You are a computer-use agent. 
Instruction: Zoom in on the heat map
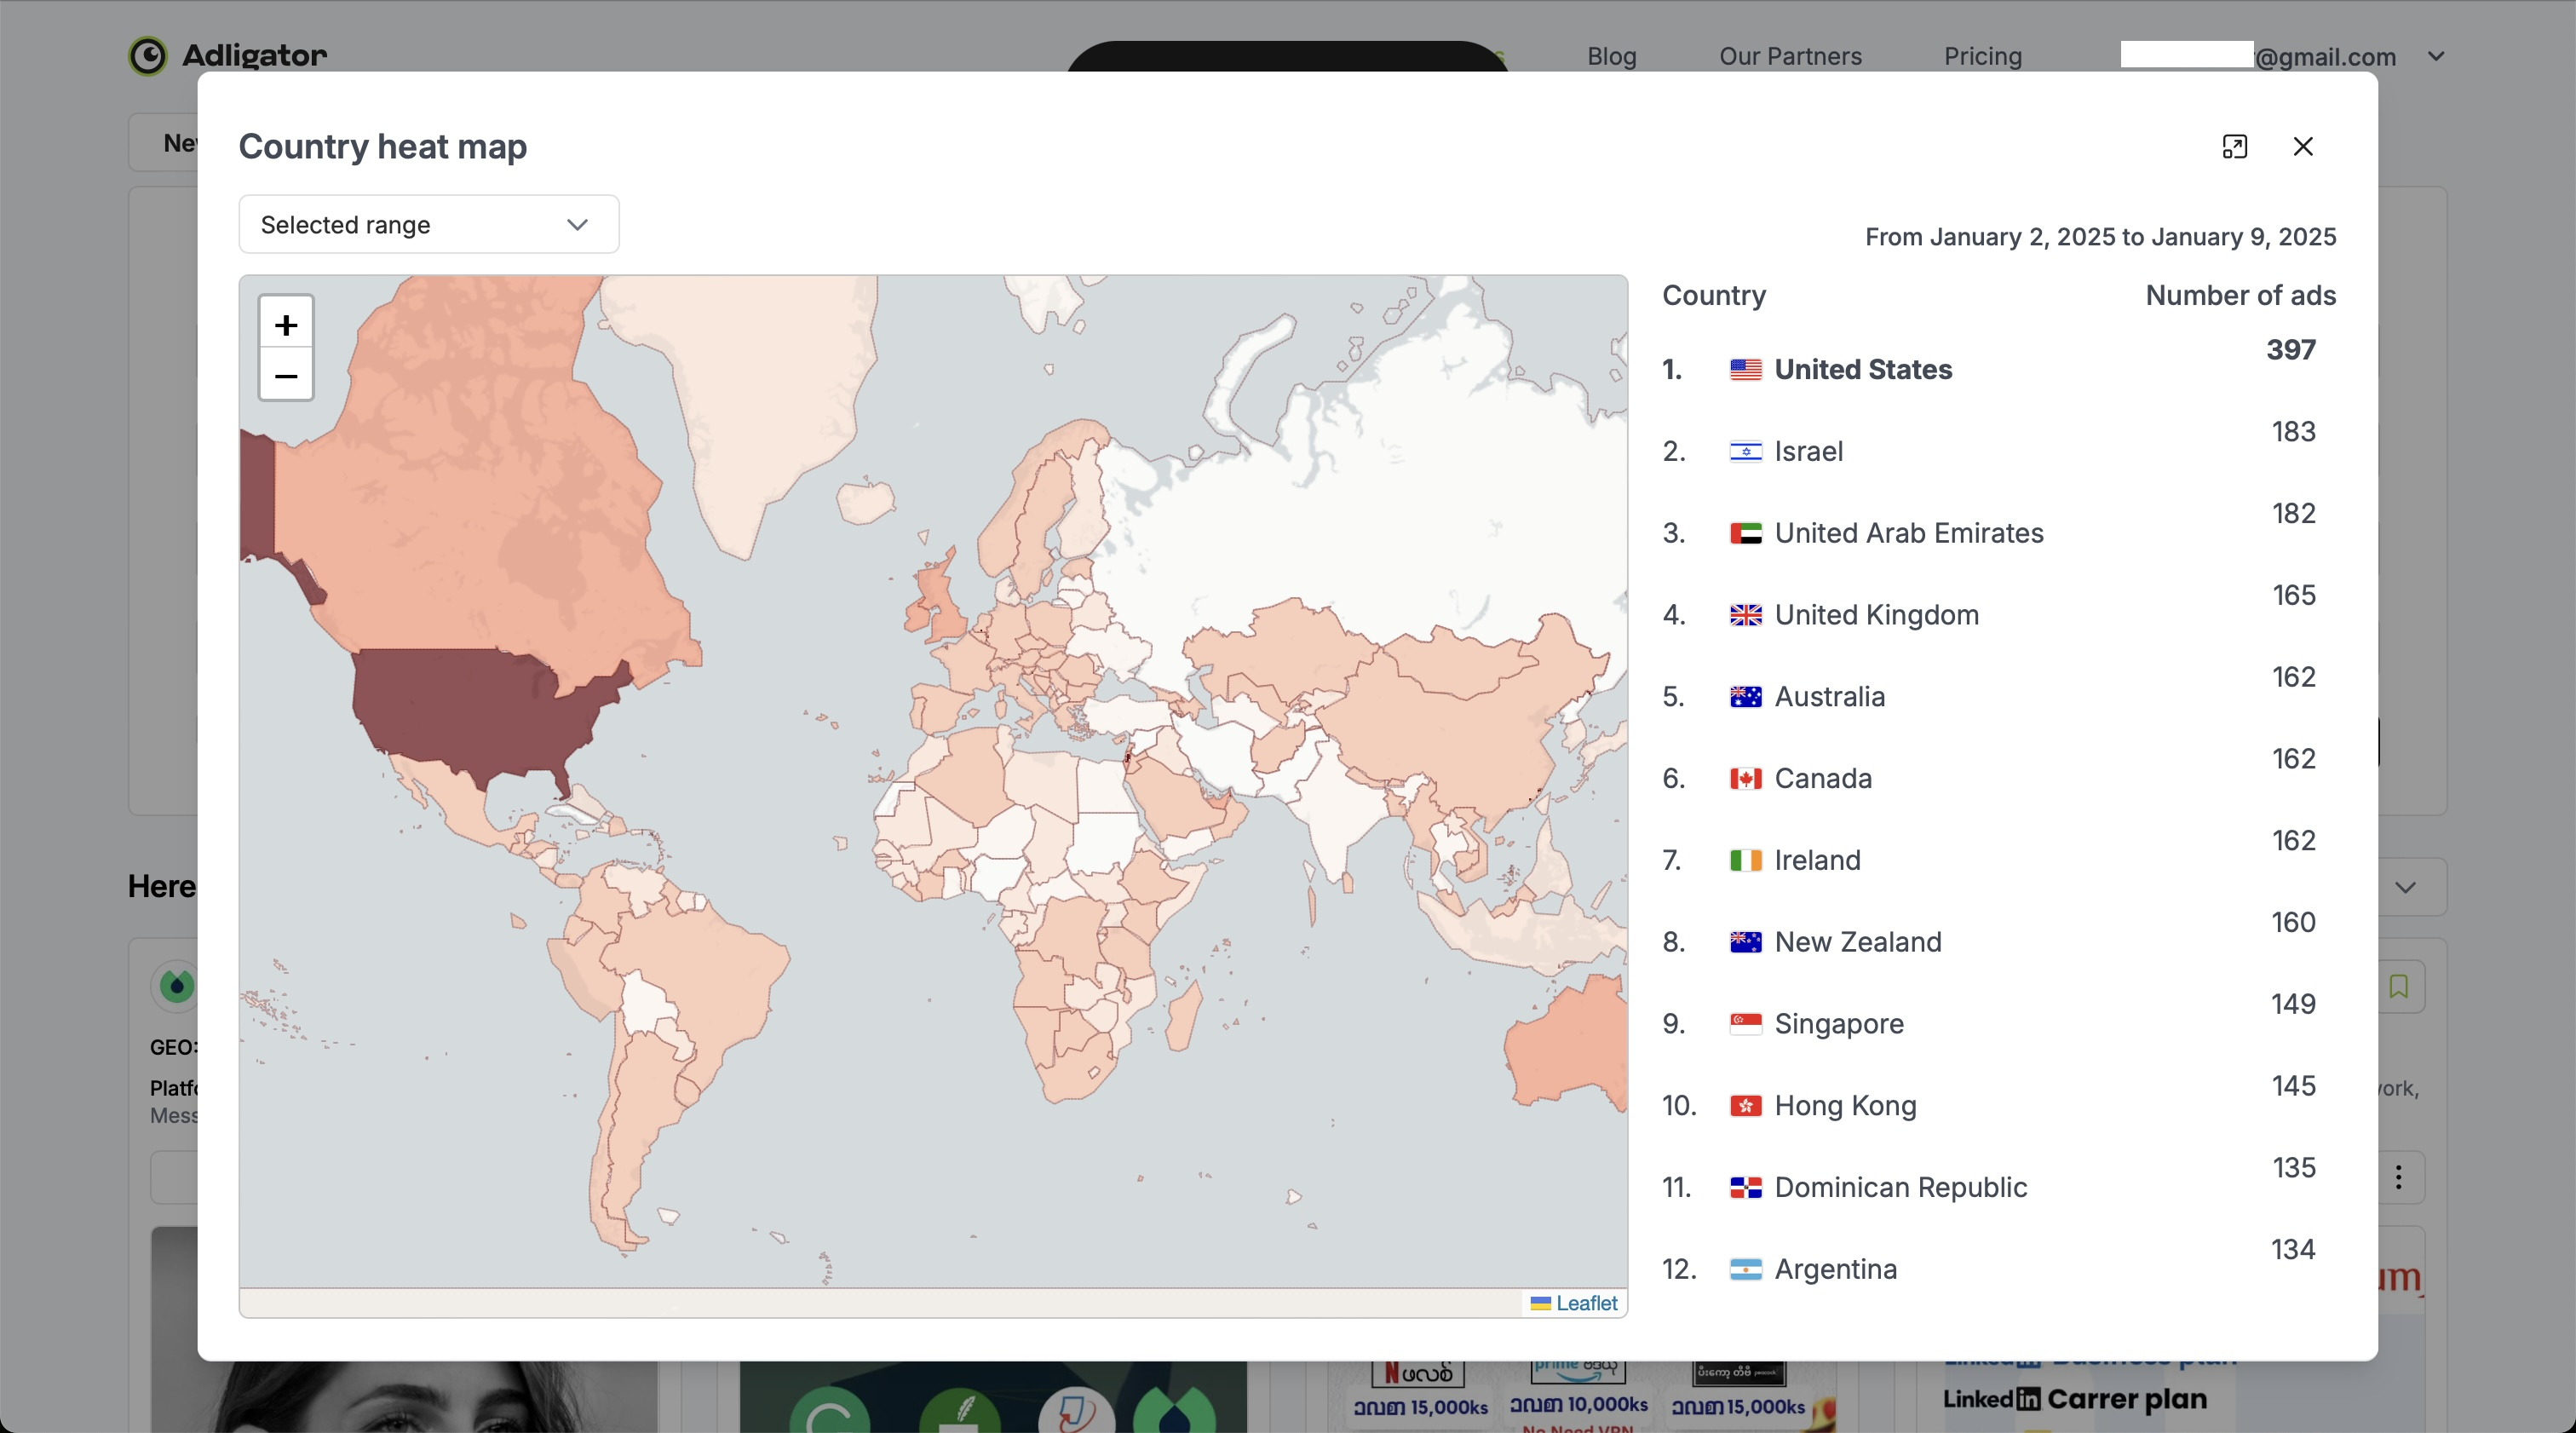click(286, 324)
